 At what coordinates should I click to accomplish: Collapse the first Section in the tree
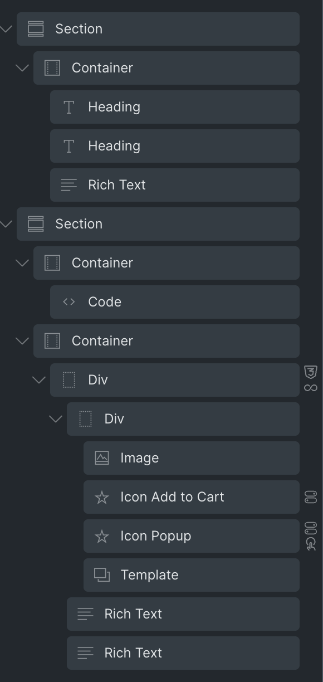point(6,29)
